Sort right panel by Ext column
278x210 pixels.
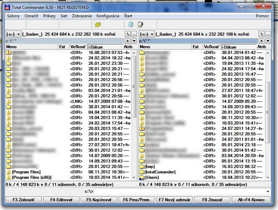click(197, 47)
